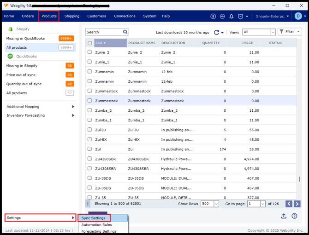Click the export upload icon
This screenshot has height=235, width=309.
point(284,216)
